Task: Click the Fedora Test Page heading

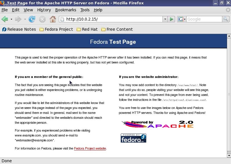Action: click(x=113, y=42)
